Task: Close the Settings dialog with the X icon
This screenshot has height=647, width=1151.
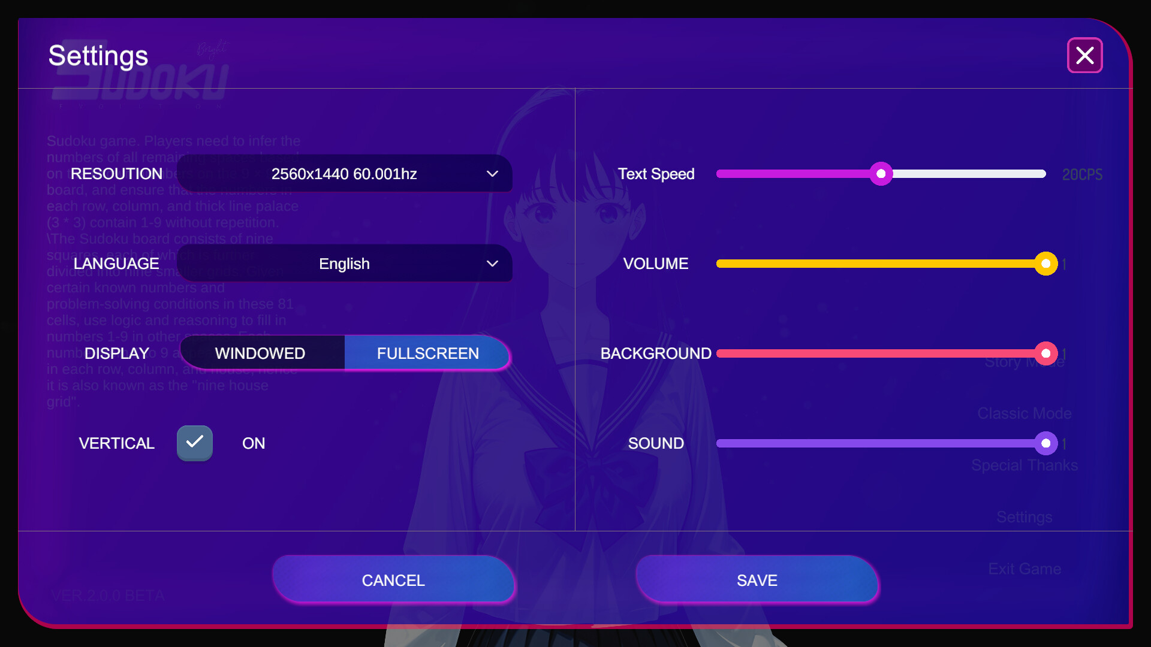Action: tap(1084, 55)
